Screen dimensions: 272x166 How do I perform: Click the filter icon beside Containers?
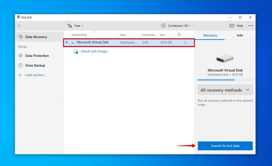click(x=163, y=26)
